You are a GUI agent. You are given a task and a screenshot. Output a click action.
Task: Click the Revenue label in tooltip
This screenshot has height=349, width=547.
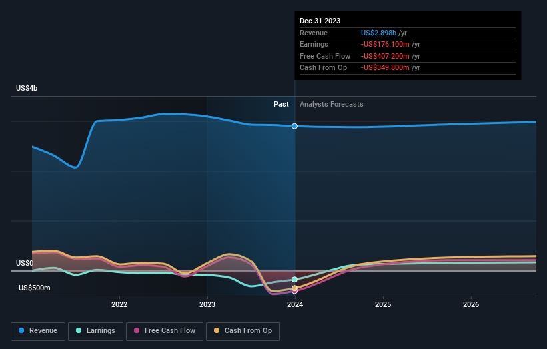point(314,33)
